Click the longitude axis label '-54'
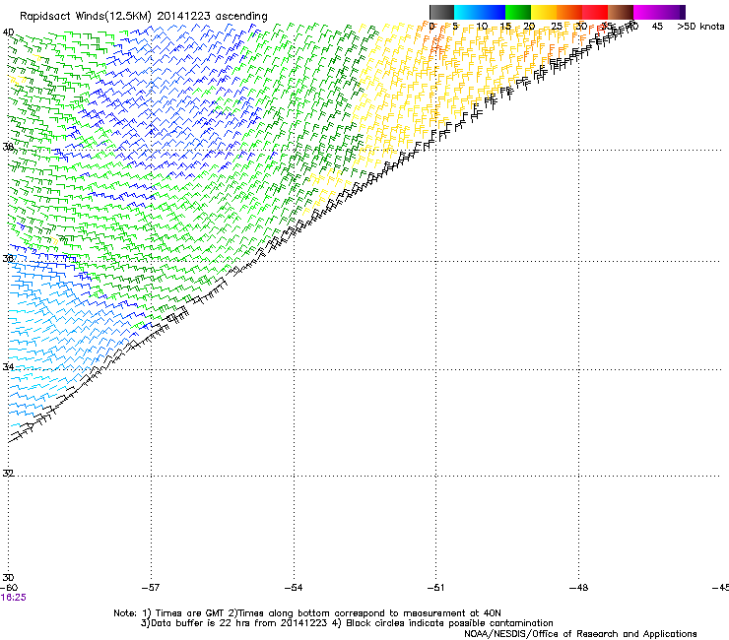This screenshot has width=729, height=640. [x=294, y=588]
